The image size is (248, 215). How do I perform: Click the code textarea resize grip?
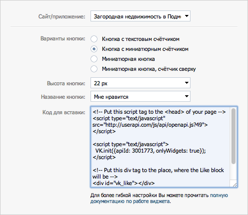point(234,185)
